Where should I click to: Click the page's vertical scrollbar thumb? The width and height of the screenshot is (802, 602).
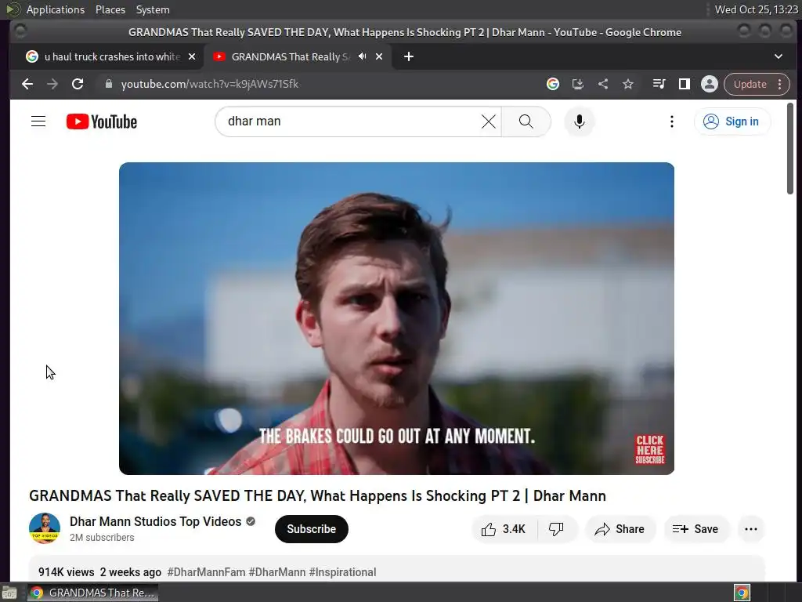[x=789, y=148]
